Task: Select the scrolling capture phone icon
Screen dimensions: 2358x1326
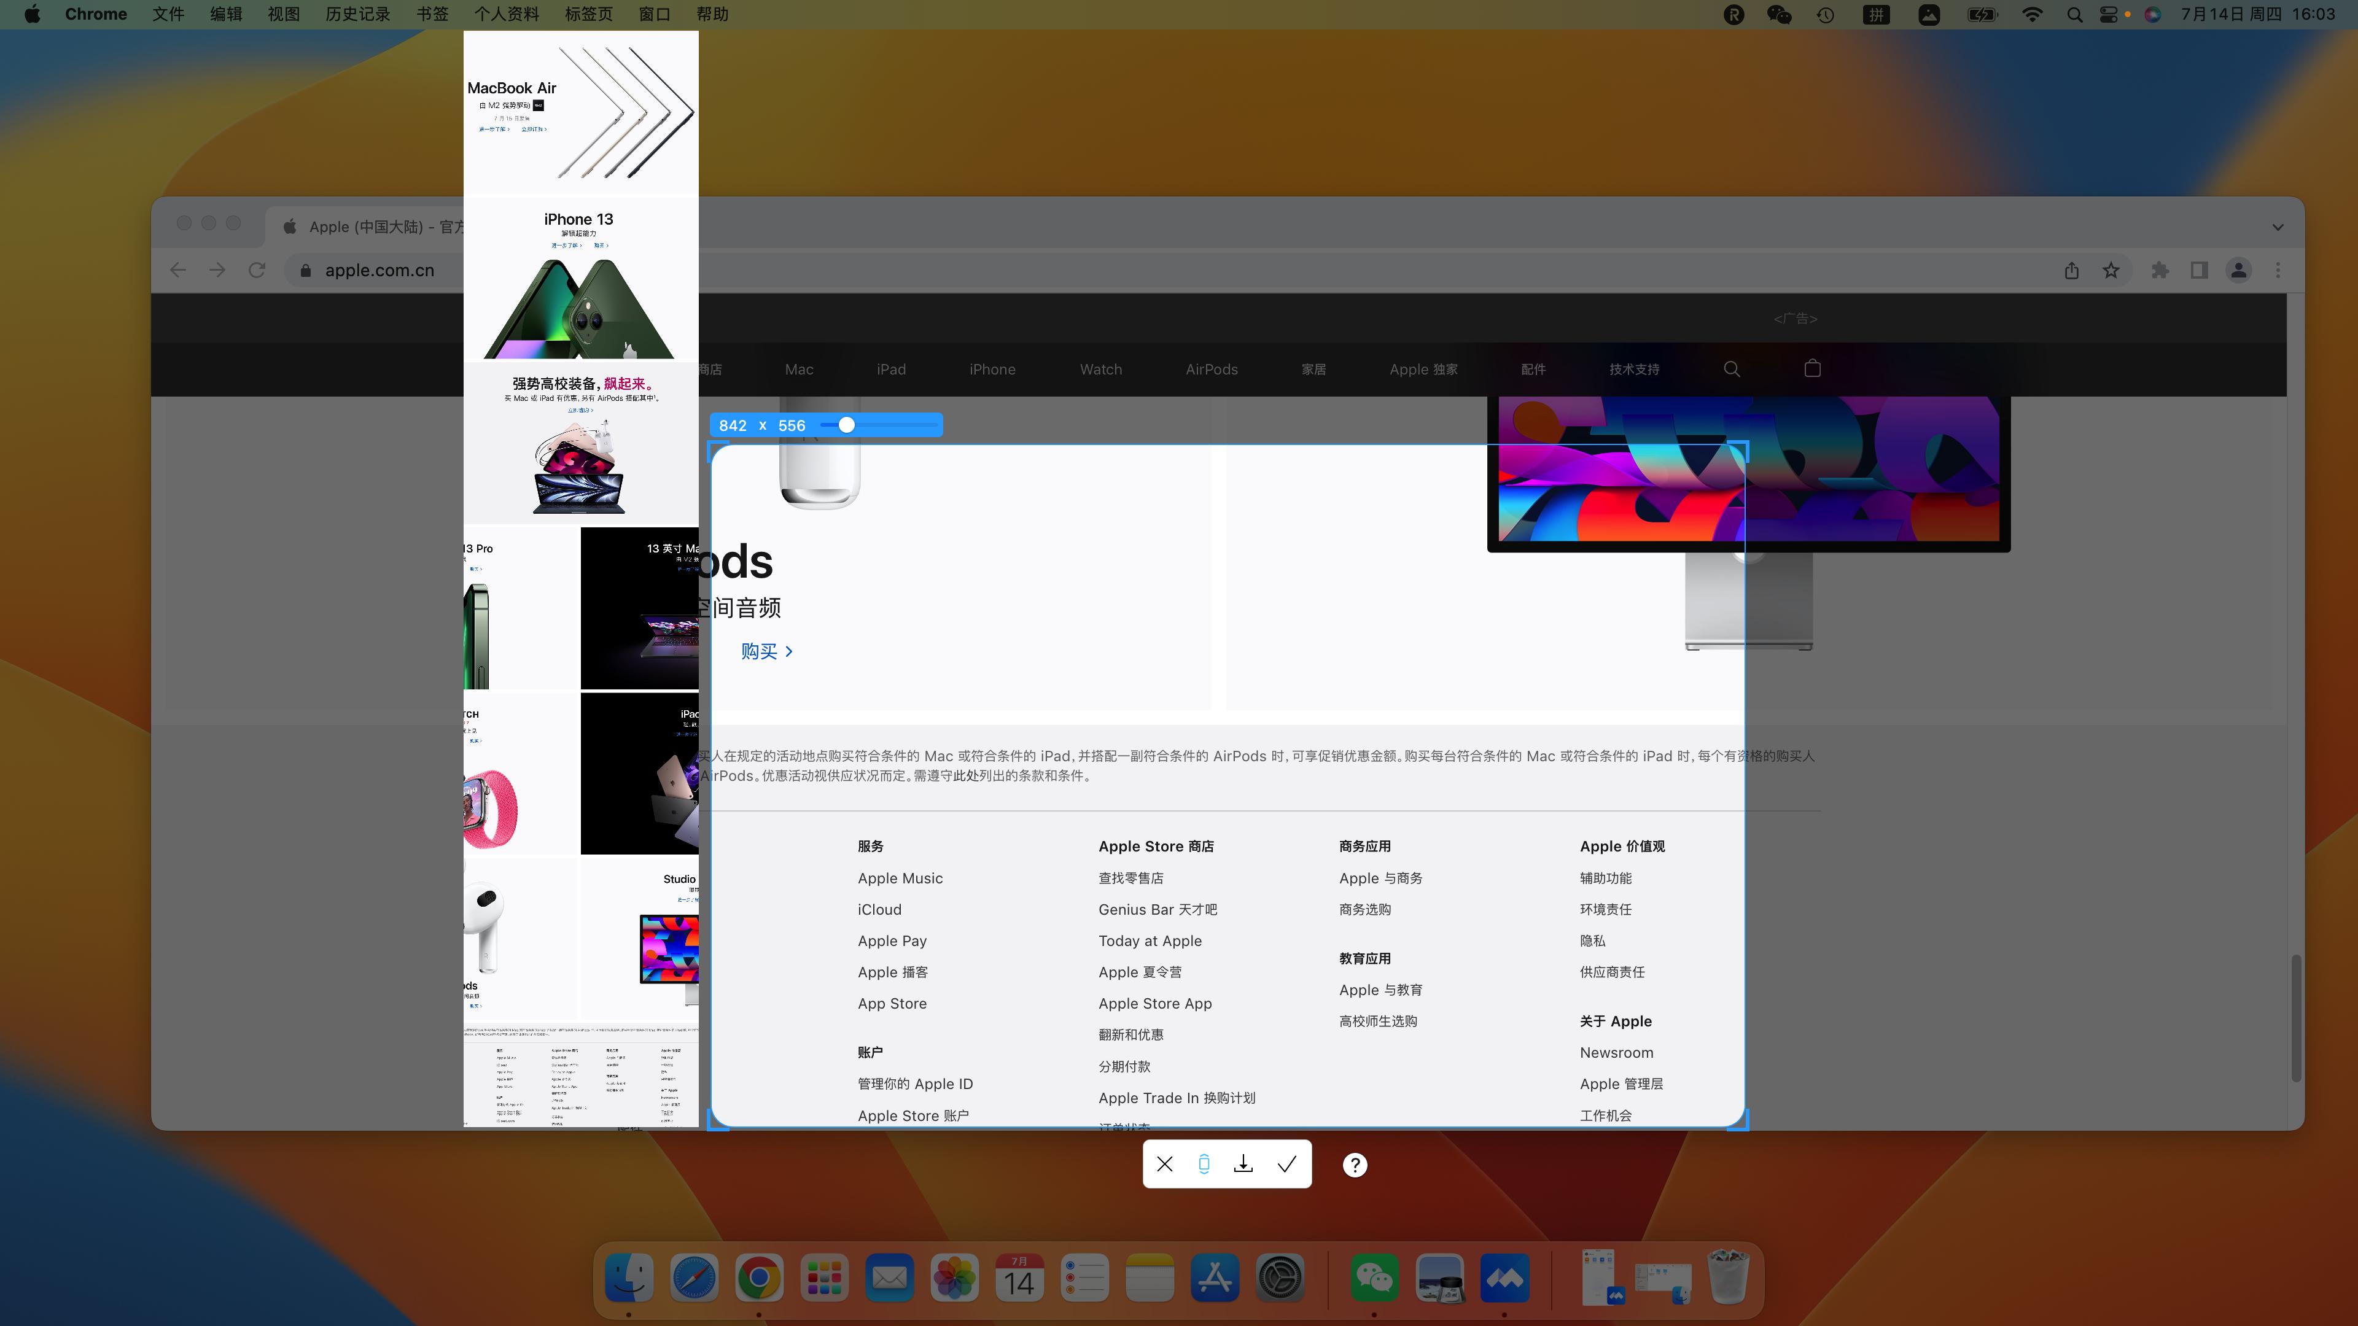Action: pos(1203,1164)
